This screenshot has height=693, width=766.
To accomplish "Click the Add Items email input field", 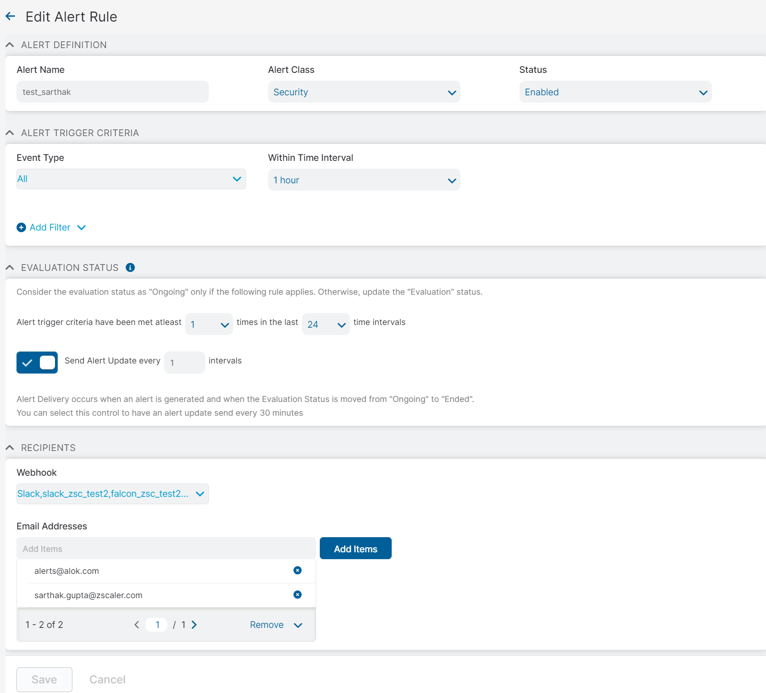I will 166,549.
